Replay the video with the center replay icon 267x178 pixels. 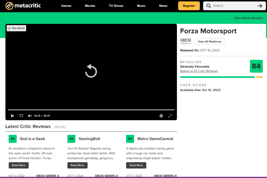pos(91,71)
